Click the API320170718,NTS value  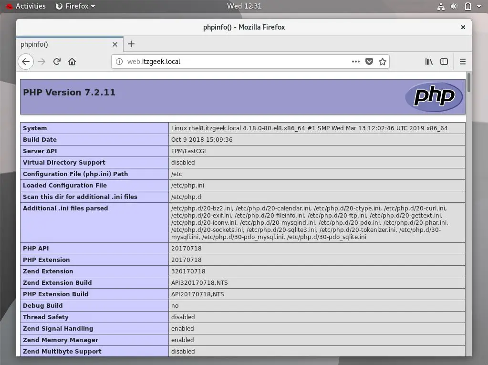(199, 283)
